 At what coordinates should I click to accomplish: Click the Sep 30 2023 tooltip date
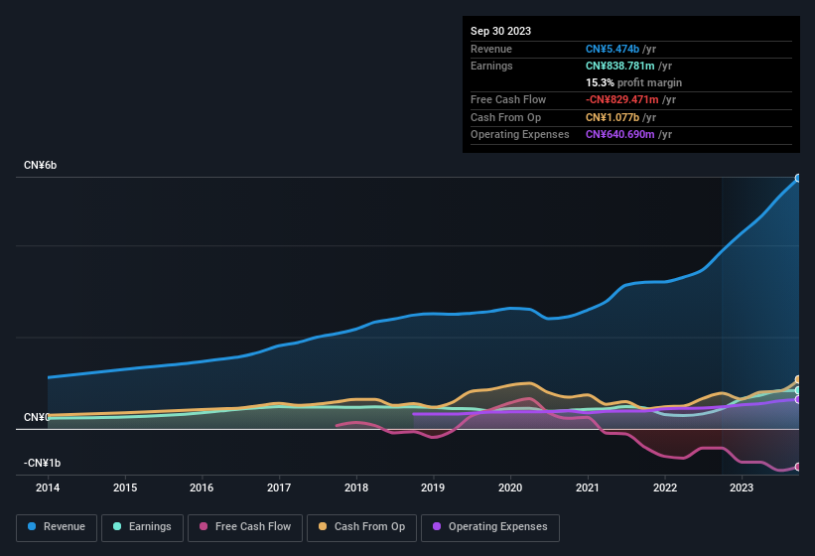coord(500,31)
